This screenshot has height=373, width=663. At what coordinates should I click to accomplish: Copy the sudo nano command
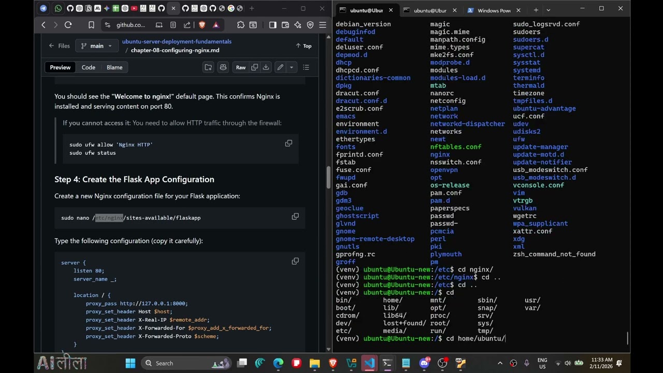[x=295, y=217]
